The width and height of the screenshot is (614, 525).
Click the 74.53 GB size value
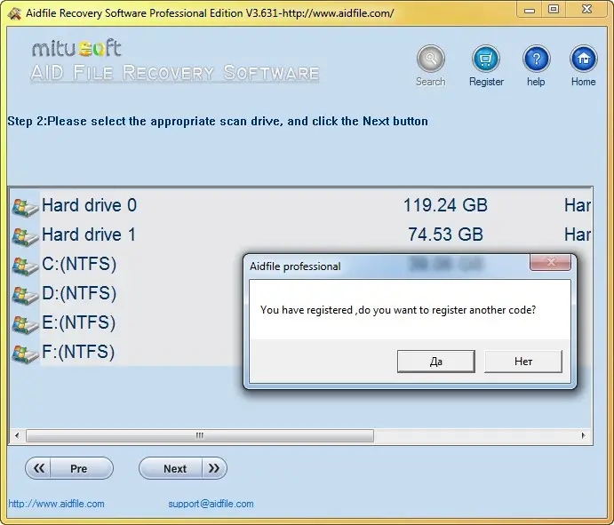pos(446,235)
